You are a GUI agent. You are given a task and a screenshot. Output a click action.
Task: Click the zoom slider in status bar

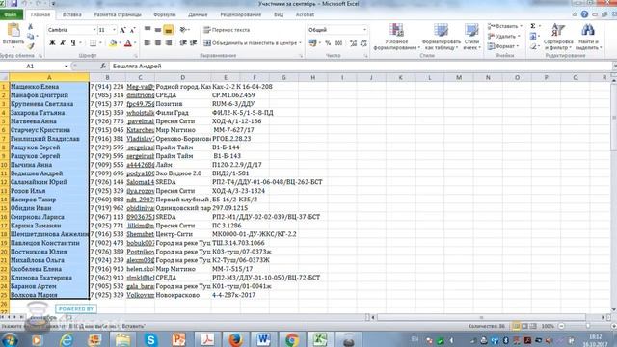tap(587, 326)
